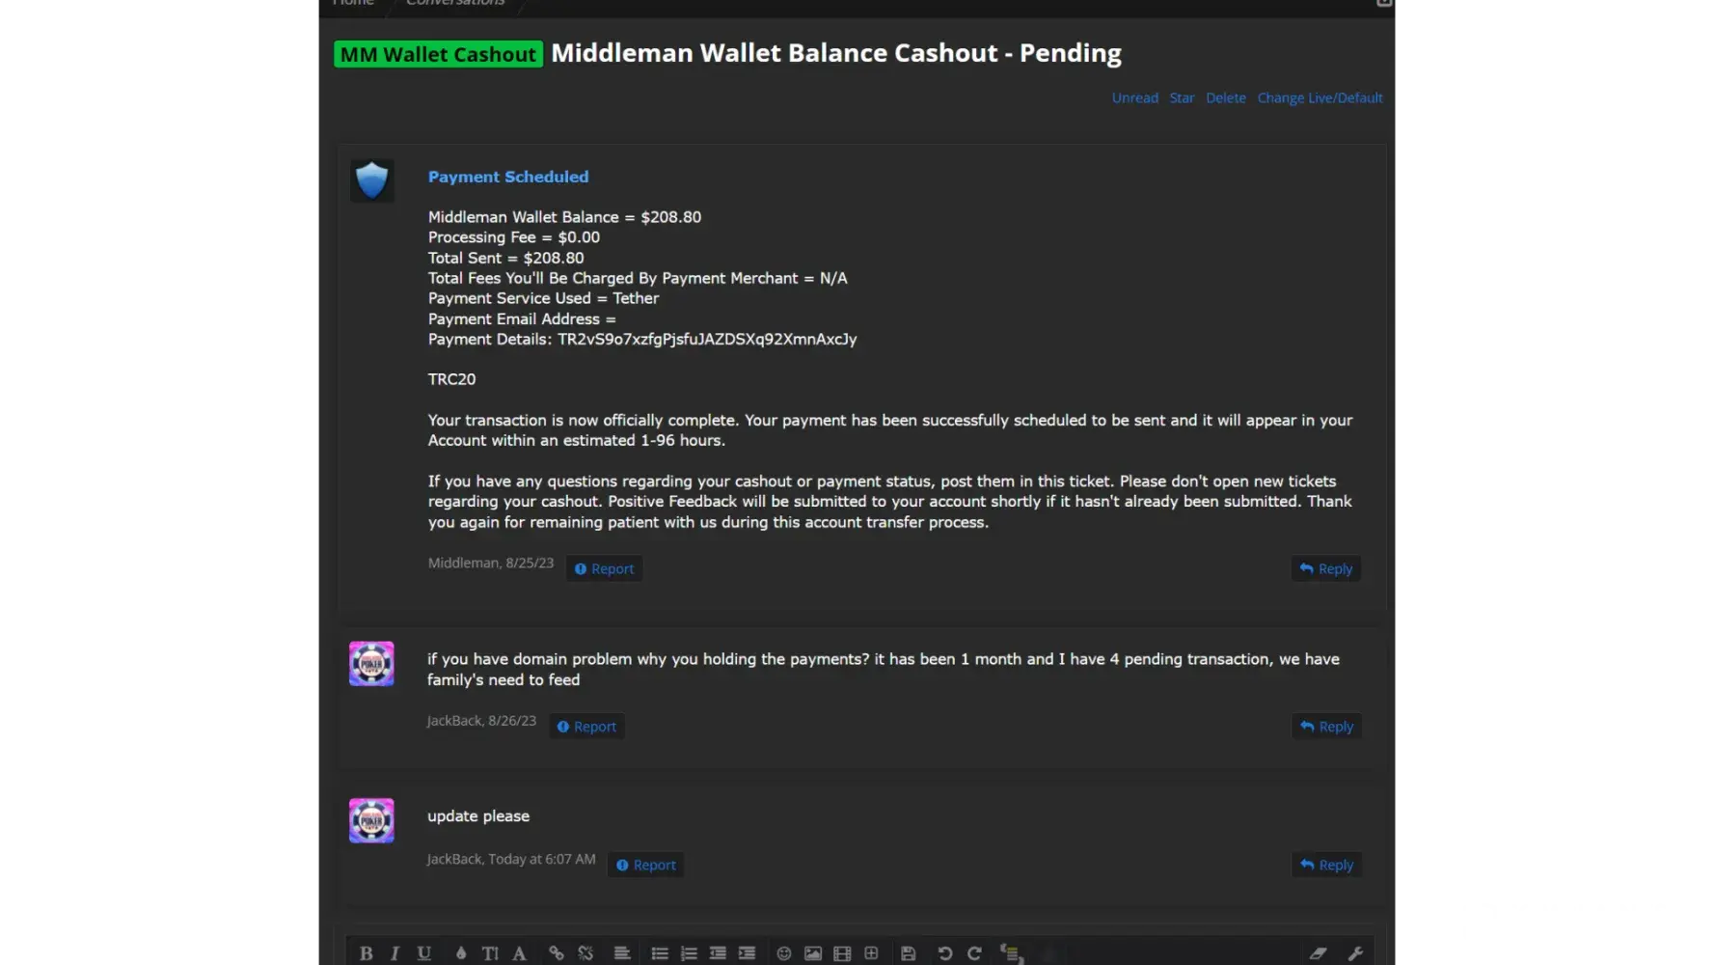Open the Change Live/Default link
Image resolution: width=1715 pixels, height=965 pixels.
coord(1320,97)
